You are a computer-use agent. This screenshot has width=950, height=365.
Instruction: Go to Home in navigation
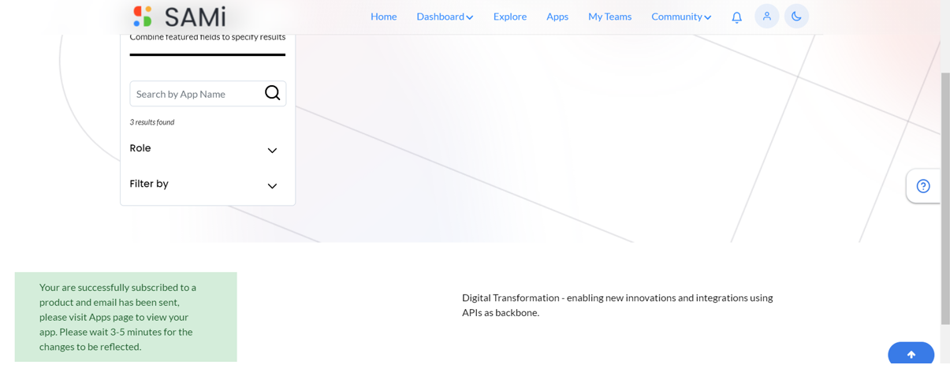tap(384, 17)
